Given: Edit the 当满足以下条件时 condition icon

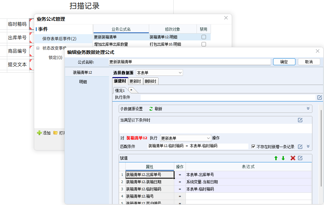Looking at the screenshot, I should click(300, 120).
